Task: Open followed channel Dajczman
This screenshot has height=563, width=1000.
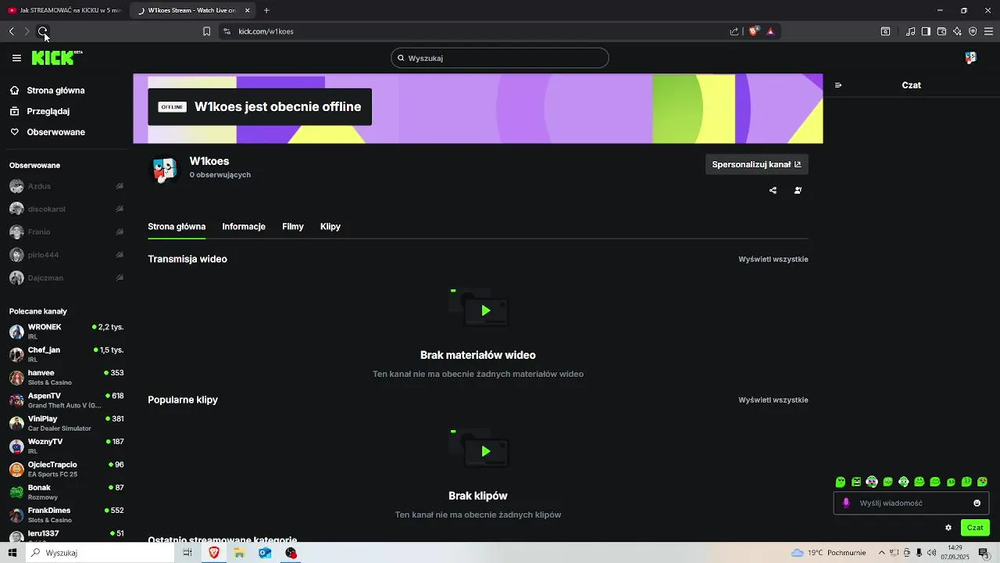Action: (x=66, y=278)
